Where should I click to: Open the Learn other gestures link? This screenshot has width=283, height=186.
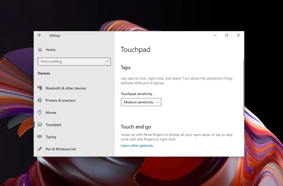click(x=137, y=145)
